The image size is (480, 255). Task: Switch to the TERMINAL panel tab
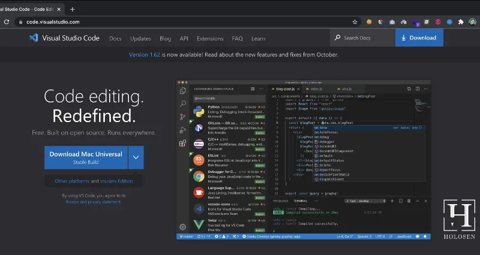[x=301, y=201]
